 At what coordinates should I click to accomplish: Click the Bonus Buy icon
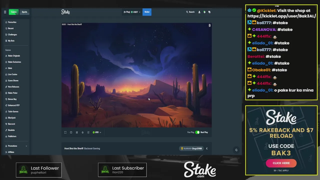tap(6, 99)
